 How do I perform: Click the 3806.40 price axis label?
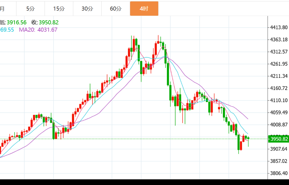[279, 173]
